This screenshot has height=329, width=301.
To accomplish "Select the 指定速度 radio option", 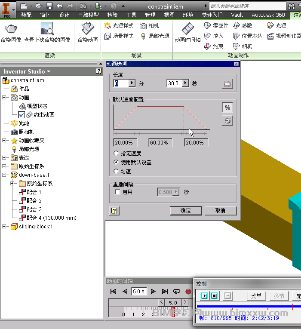I will 116,154.
